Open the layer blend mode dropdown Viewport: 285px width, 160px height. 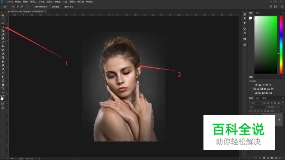[x=257, y=107]
